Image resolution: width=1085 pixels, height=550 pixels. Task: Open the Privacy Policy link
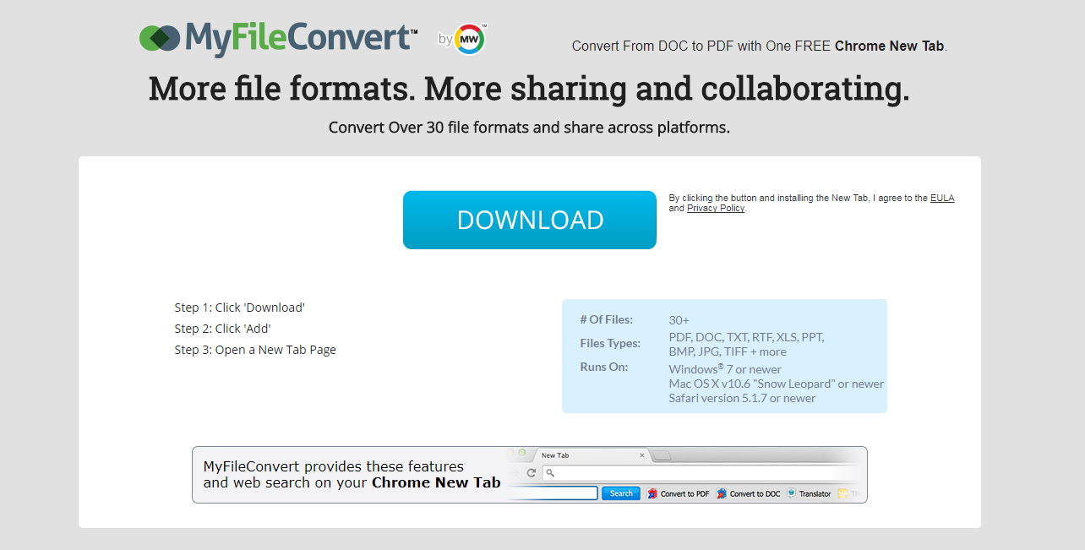[x=716, y=208]
